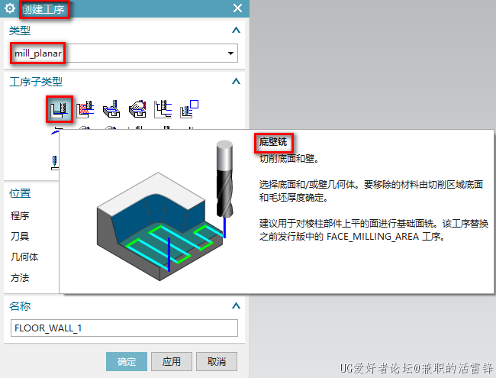Screen dimensions: 496x378
Task: Close the 创建工序 dialog with X
Action: coord(237,8)
